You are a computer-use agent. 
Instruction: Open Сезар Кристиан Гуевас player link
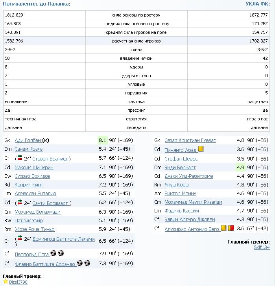(x=190, y=140)
